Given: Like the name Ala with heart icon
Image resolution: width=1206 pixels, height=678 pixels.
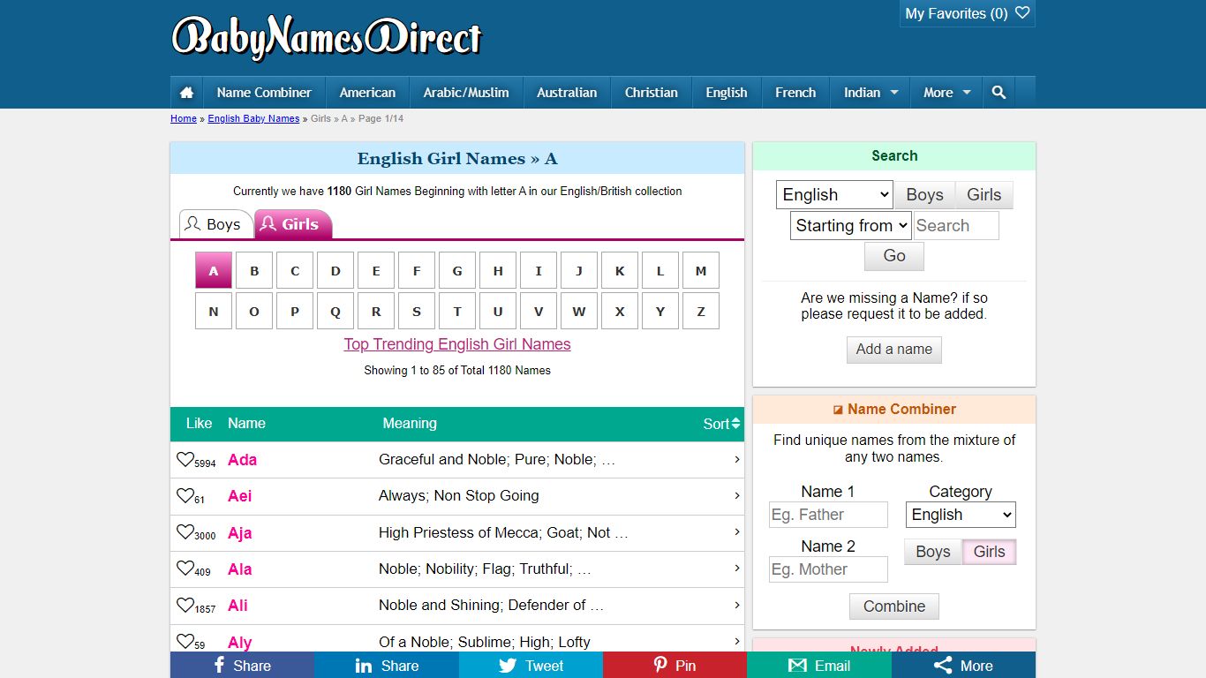Looking at the screenshot, I should pos(185,568).
